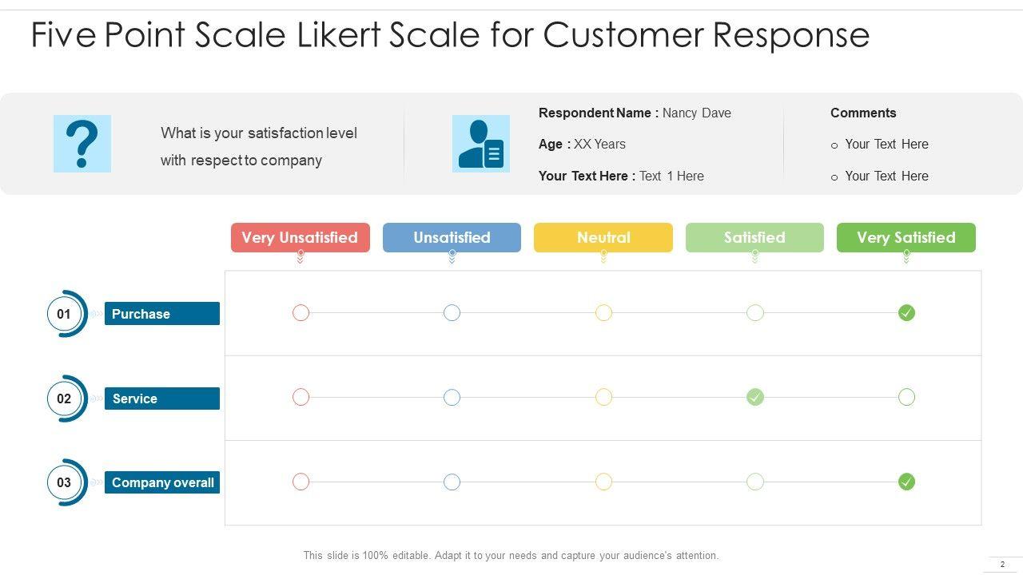This screenshot has width=1023, height=575.
Task: Click the green checkmark in Purchase row
Action: 906,313
